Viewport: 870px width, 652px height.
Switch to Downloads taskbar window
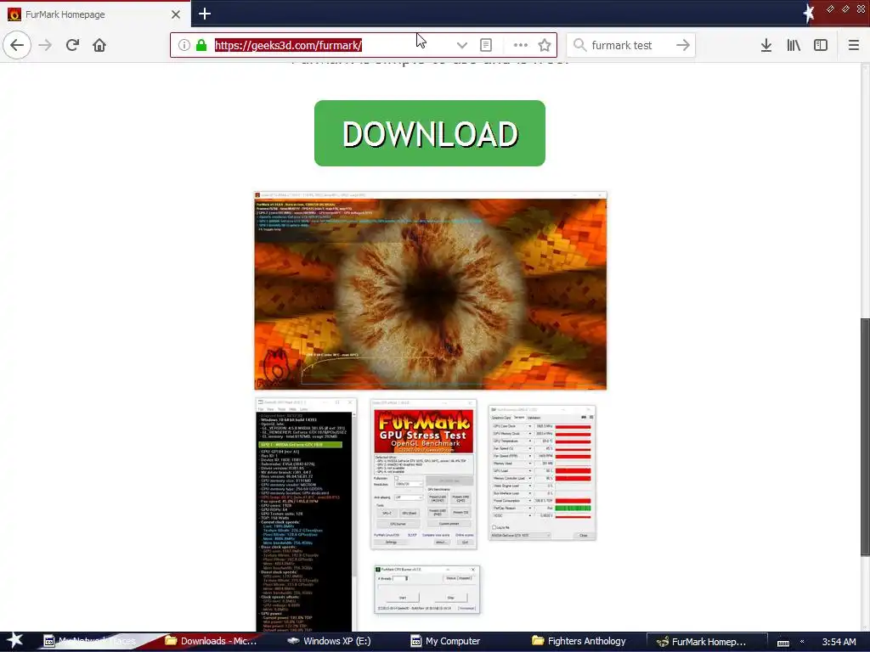point(211,642)
